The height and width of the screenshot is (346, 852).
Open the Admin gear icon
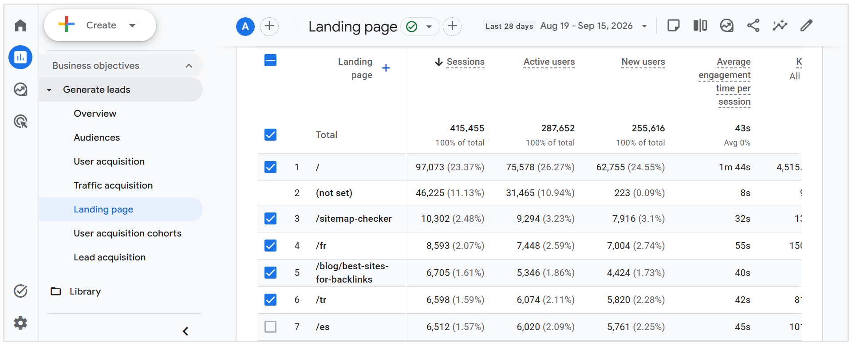[x=20, y=322]
